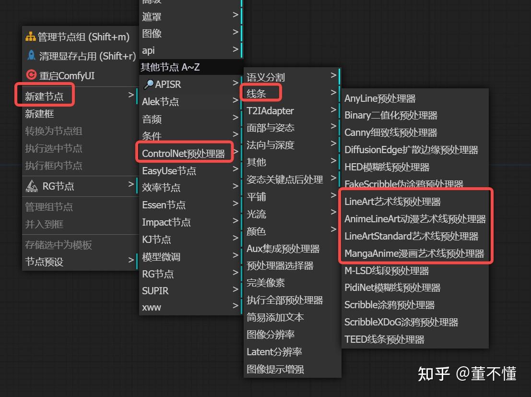Expand the 节点预设 submenu

click(x=131, y=260)
